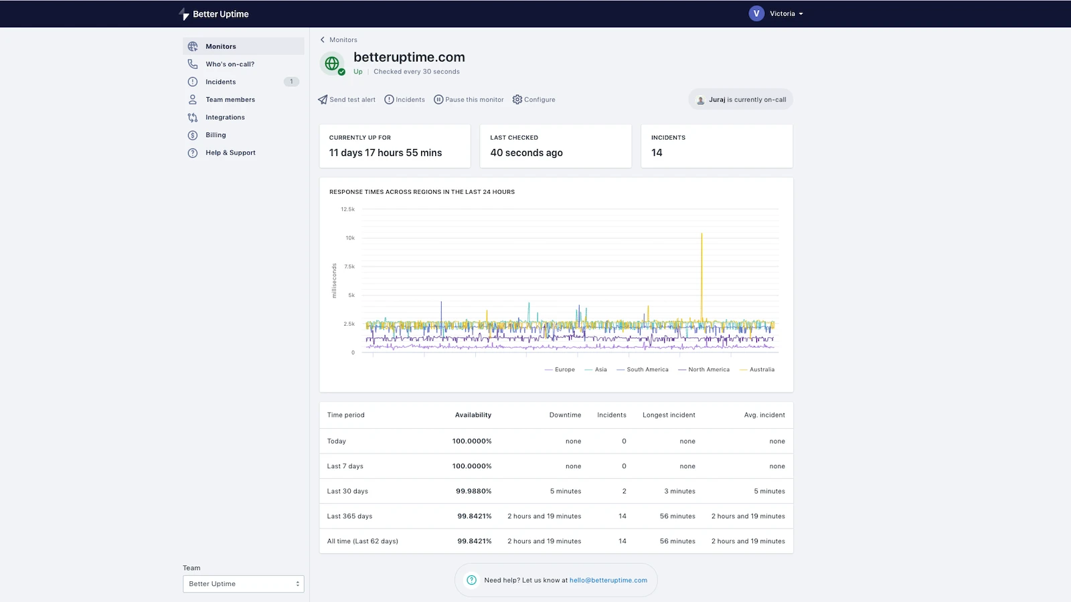
Task: Toggle Europe series in chart legend
Action: pyautogui.click(x=564, y=370)
